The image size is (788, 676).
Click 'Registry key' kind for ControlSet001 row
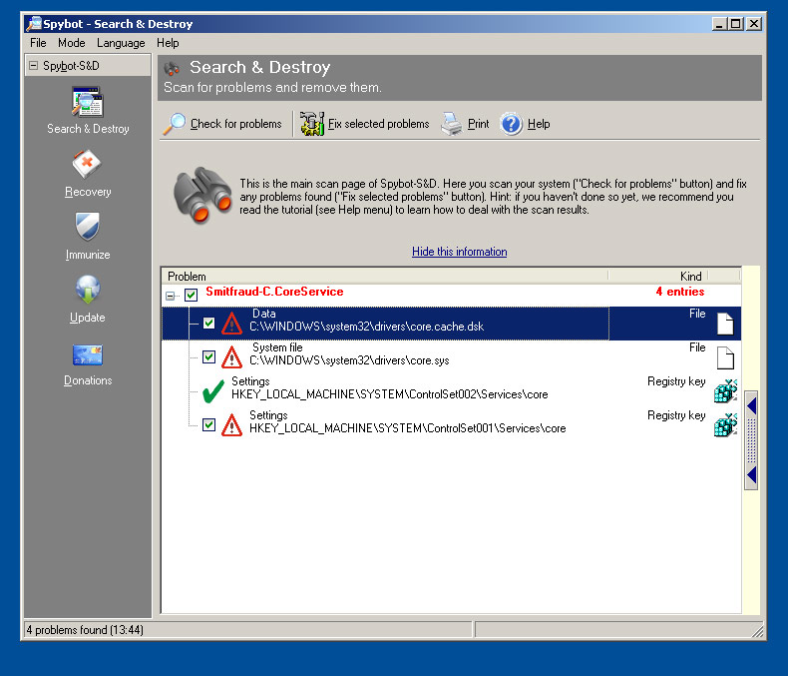676,415
